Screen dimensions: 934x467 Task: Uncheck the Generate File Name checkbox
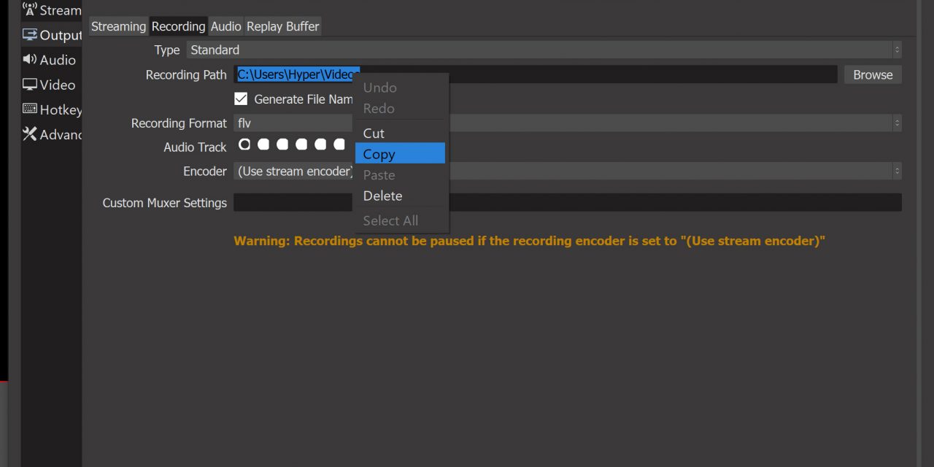(x=241, y=99)
